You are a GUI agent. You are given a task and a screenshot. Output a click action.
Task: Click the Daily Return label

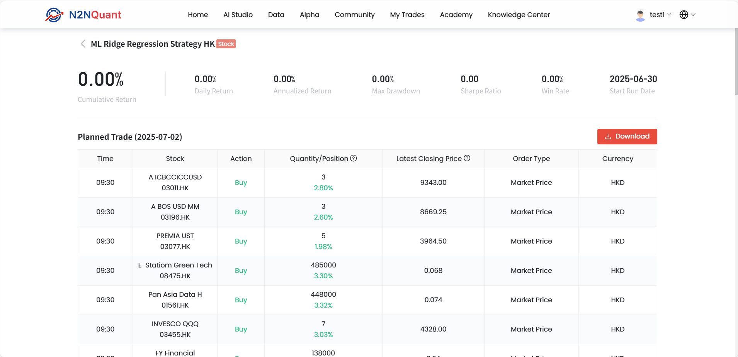(x=214, y=91)
